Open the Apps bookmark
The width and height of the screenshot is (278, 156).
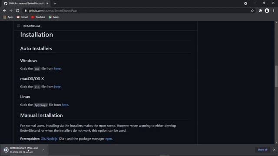(x=8, y=17)
